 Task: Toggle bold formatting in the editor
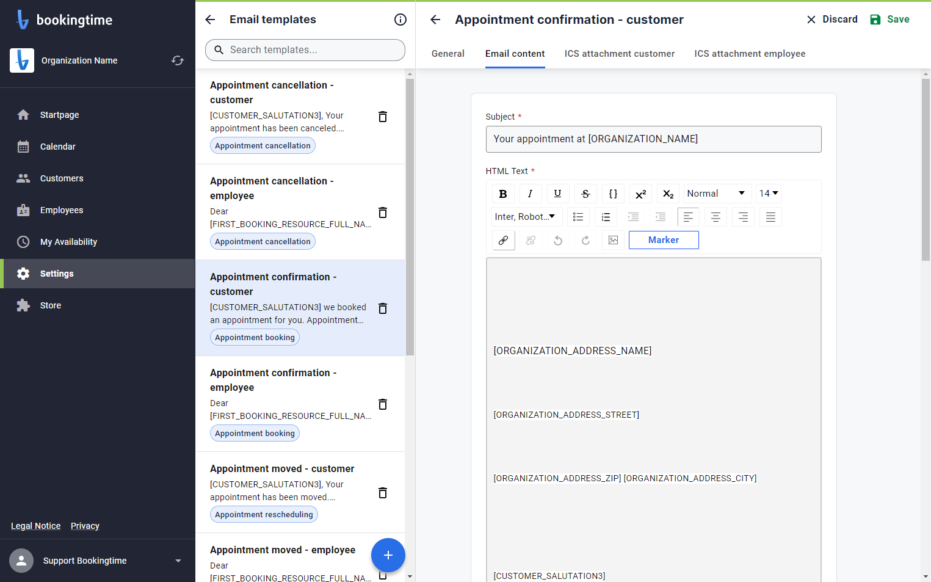tap(503, 194)
